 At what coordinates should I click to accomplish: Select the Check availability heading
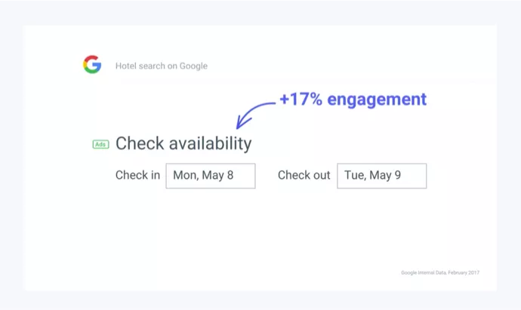(183, 143)
